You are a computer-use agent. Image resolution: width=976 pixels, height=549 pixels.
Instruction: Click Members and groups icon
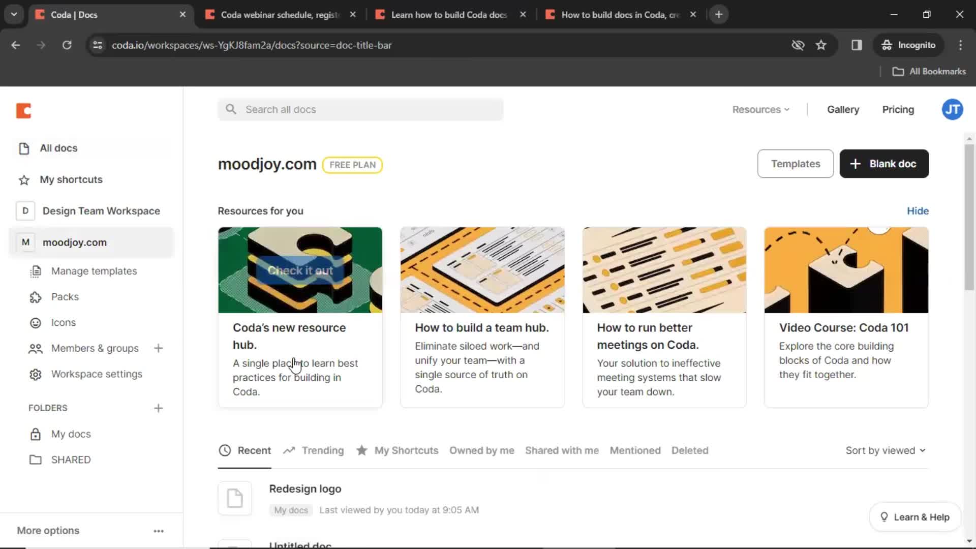tap(36, 348)
